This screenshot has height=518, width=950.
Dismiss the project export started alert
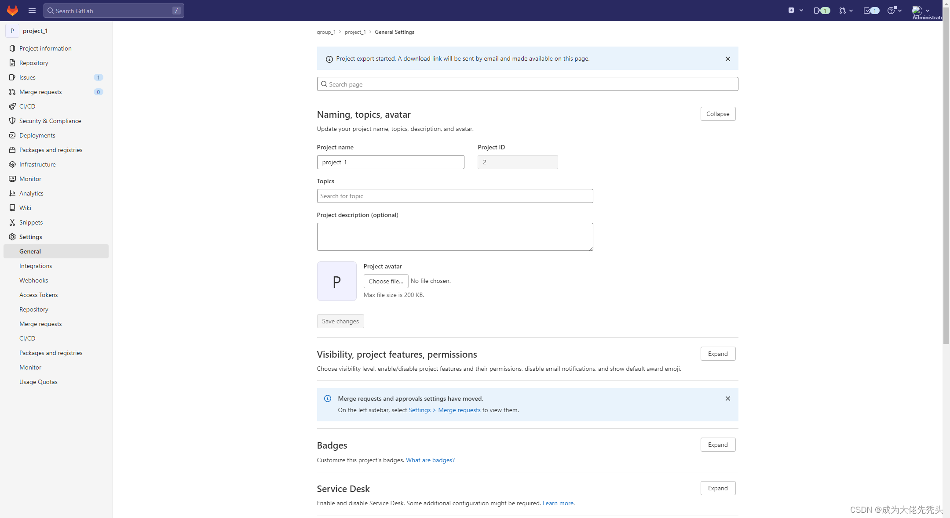(727, 59)
